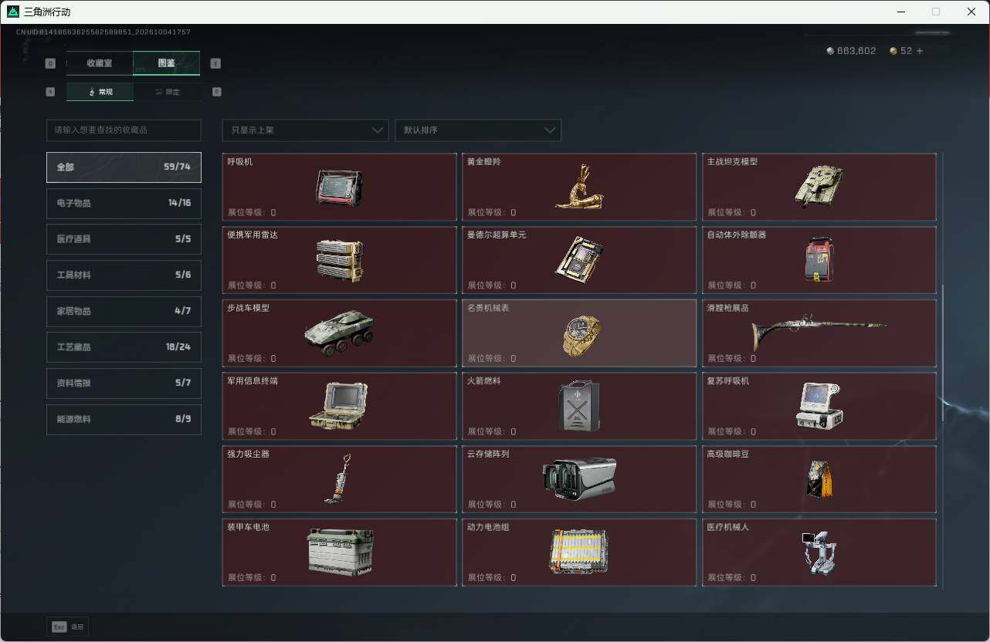Expand the 默认排序 sort dropdown
990x642 pixels.
point(478,130)
